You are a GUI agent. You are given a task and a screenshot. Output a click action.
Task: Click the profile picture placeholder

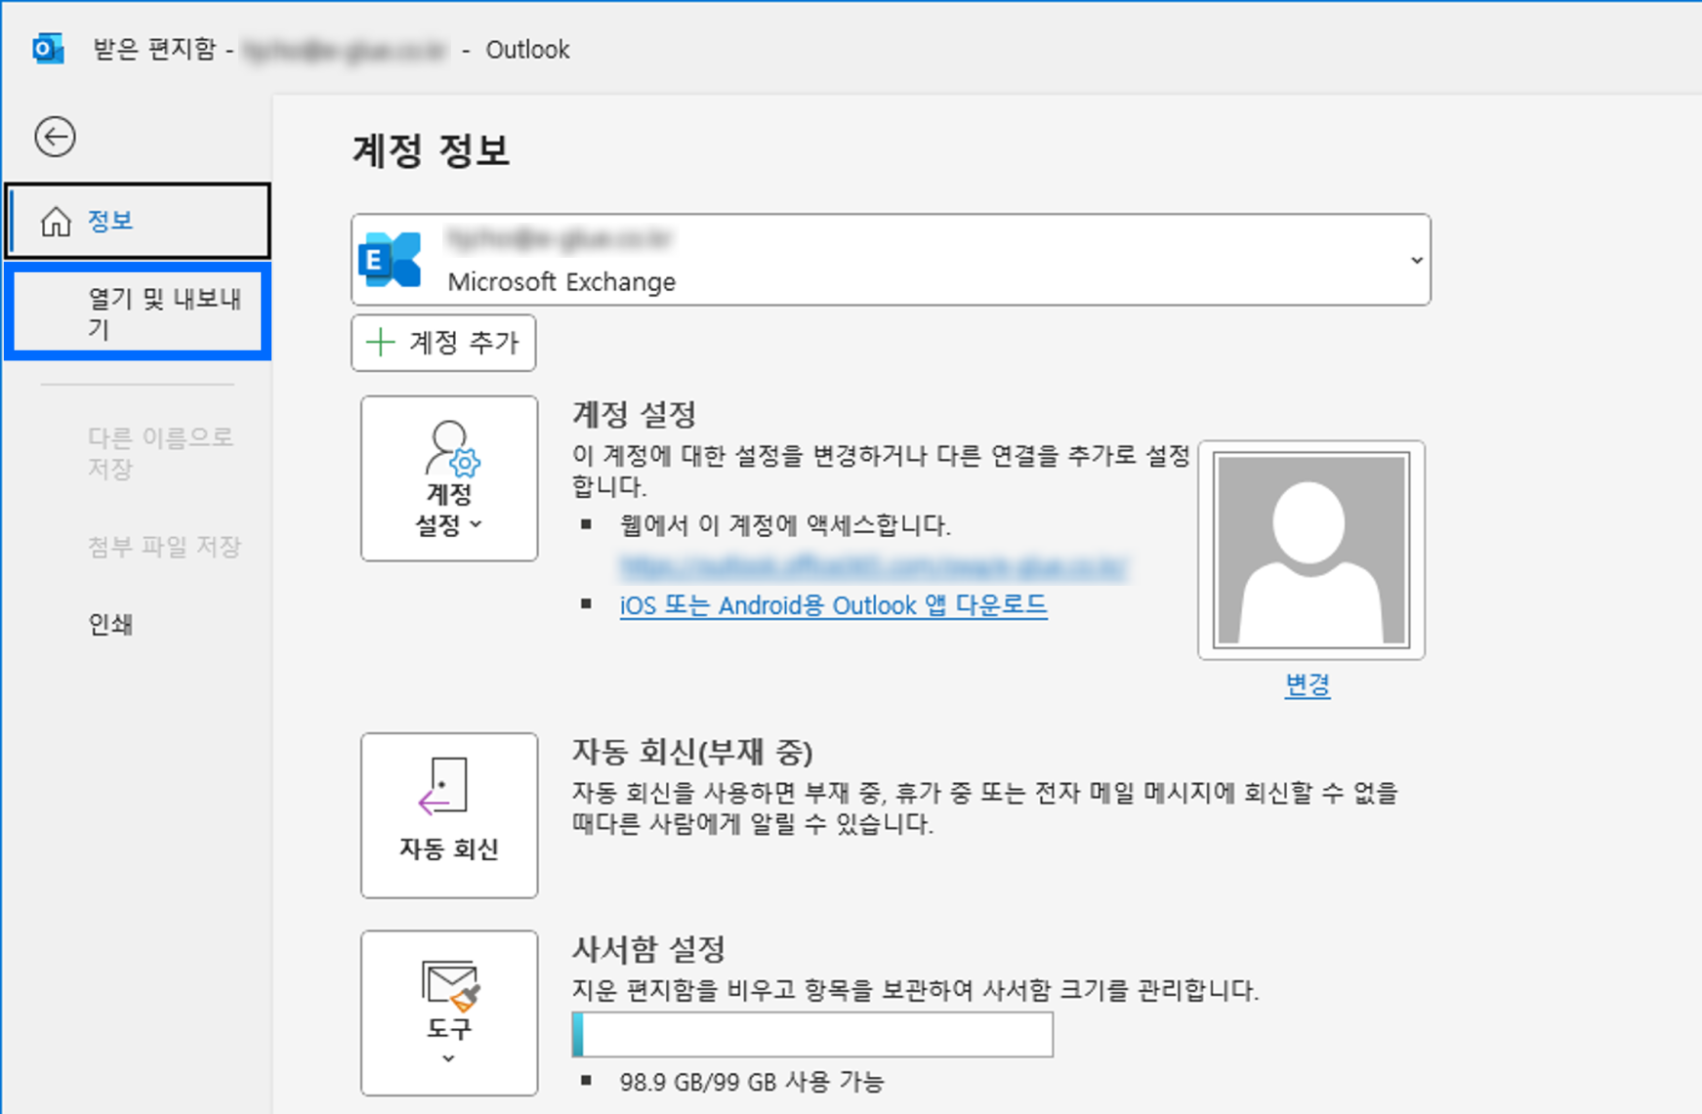[x=1310, y=550]
